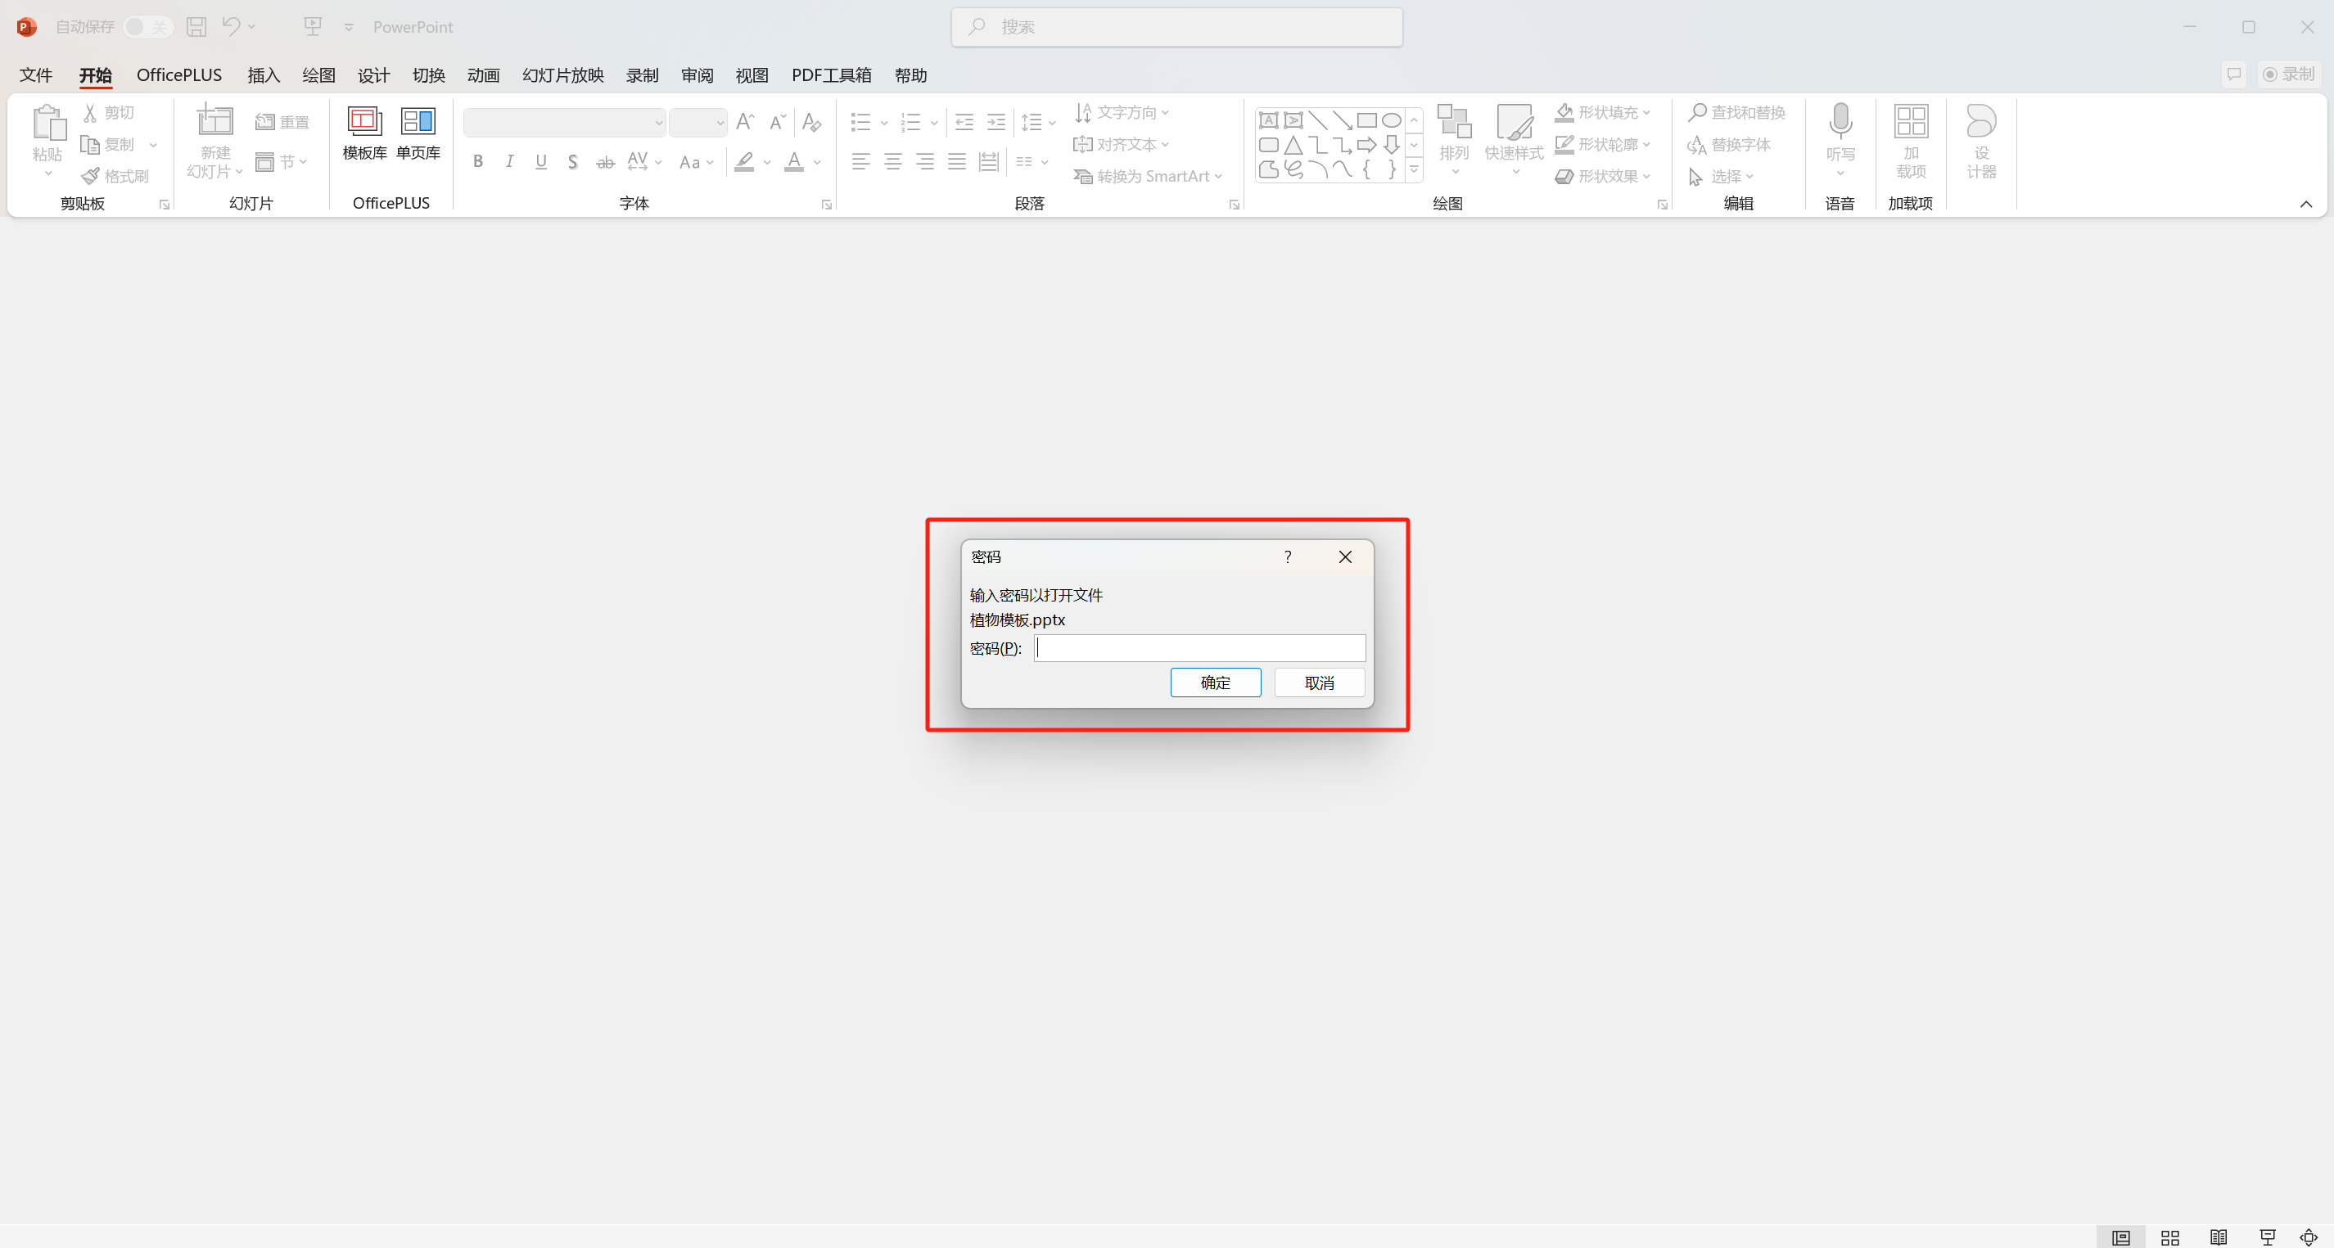Viewport: 2334px width, 1248px height.
Task: Expand the shapes gallery more arrow
Action: [x=1414, y=169]
